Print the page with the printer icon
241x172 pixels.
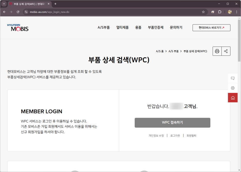coord(217,51)
